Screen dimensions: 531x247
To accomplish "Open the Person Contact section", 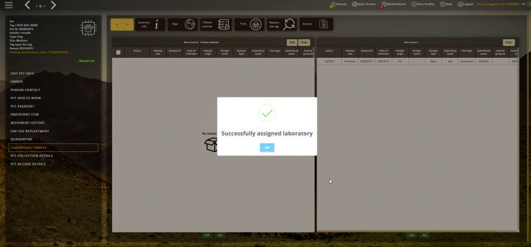I will pyautogui.click(x=25, y=90).
